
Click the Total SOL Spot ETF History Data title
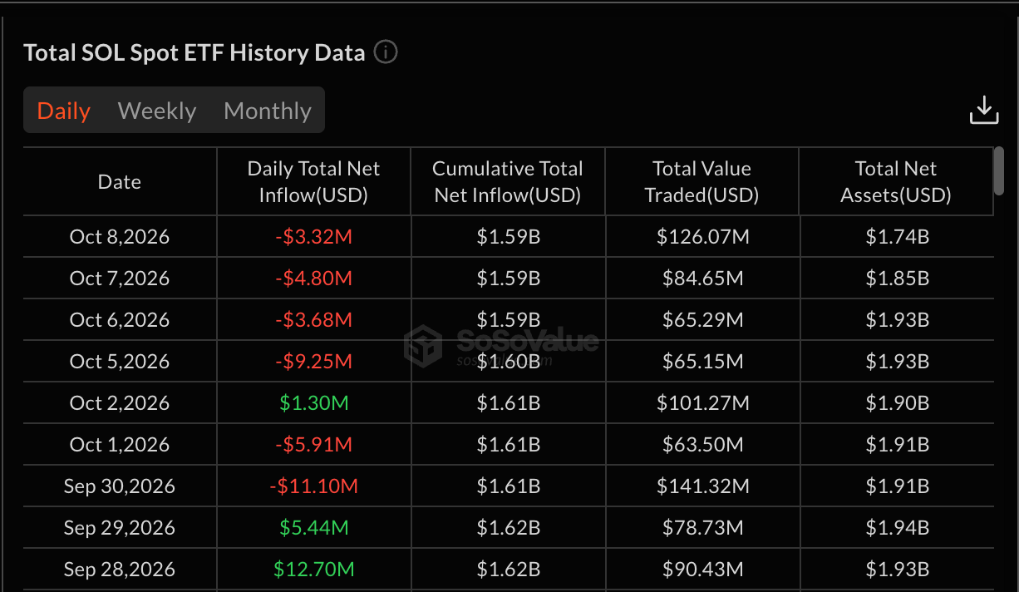pyautogui.click(x=194, y=52)
